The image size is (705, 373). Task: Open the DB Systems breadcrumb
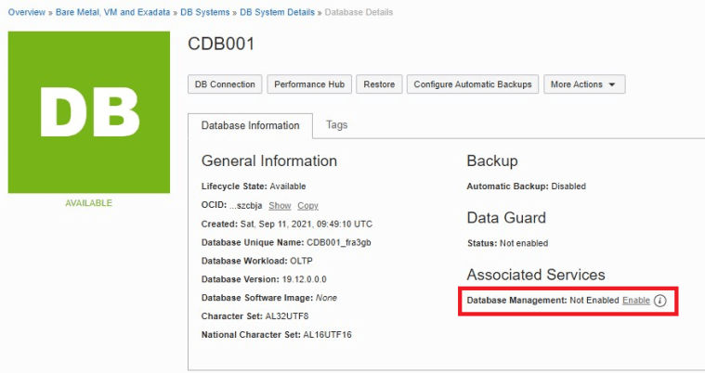205,12
